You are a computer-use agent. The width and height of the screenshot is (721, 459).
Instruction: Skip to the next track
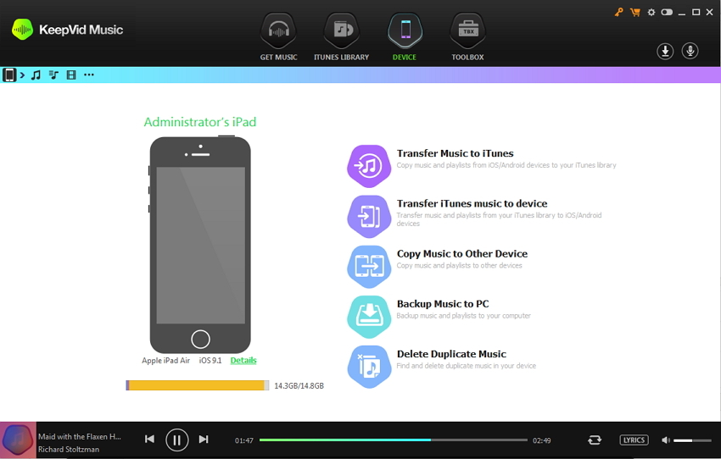click(204, 440)
